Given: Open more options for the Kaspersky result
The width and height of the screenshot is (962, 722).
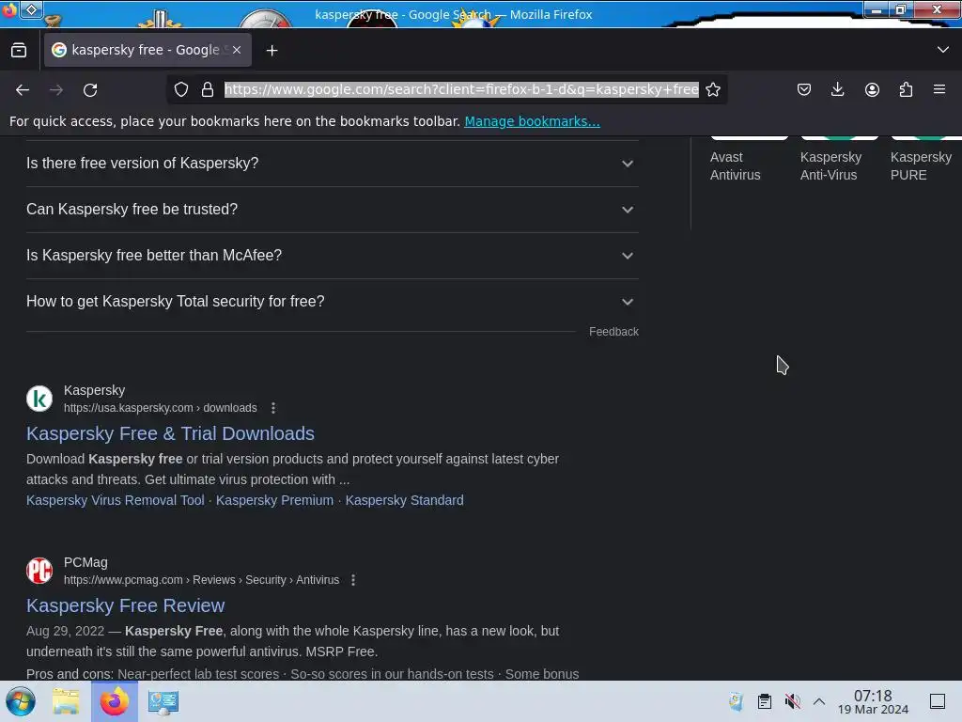Looking at the screenshot, I should [273, 408].
